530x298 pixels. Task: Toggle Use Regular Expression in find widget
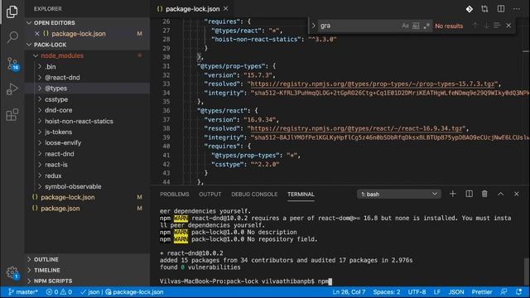coord(426,26)
